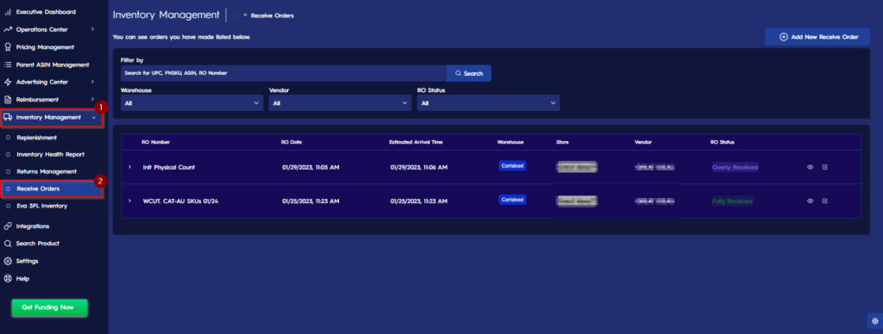Screen dimensions: 883x334
Task: Select Returns Management menu item
Action: click(x=47, y=171)
